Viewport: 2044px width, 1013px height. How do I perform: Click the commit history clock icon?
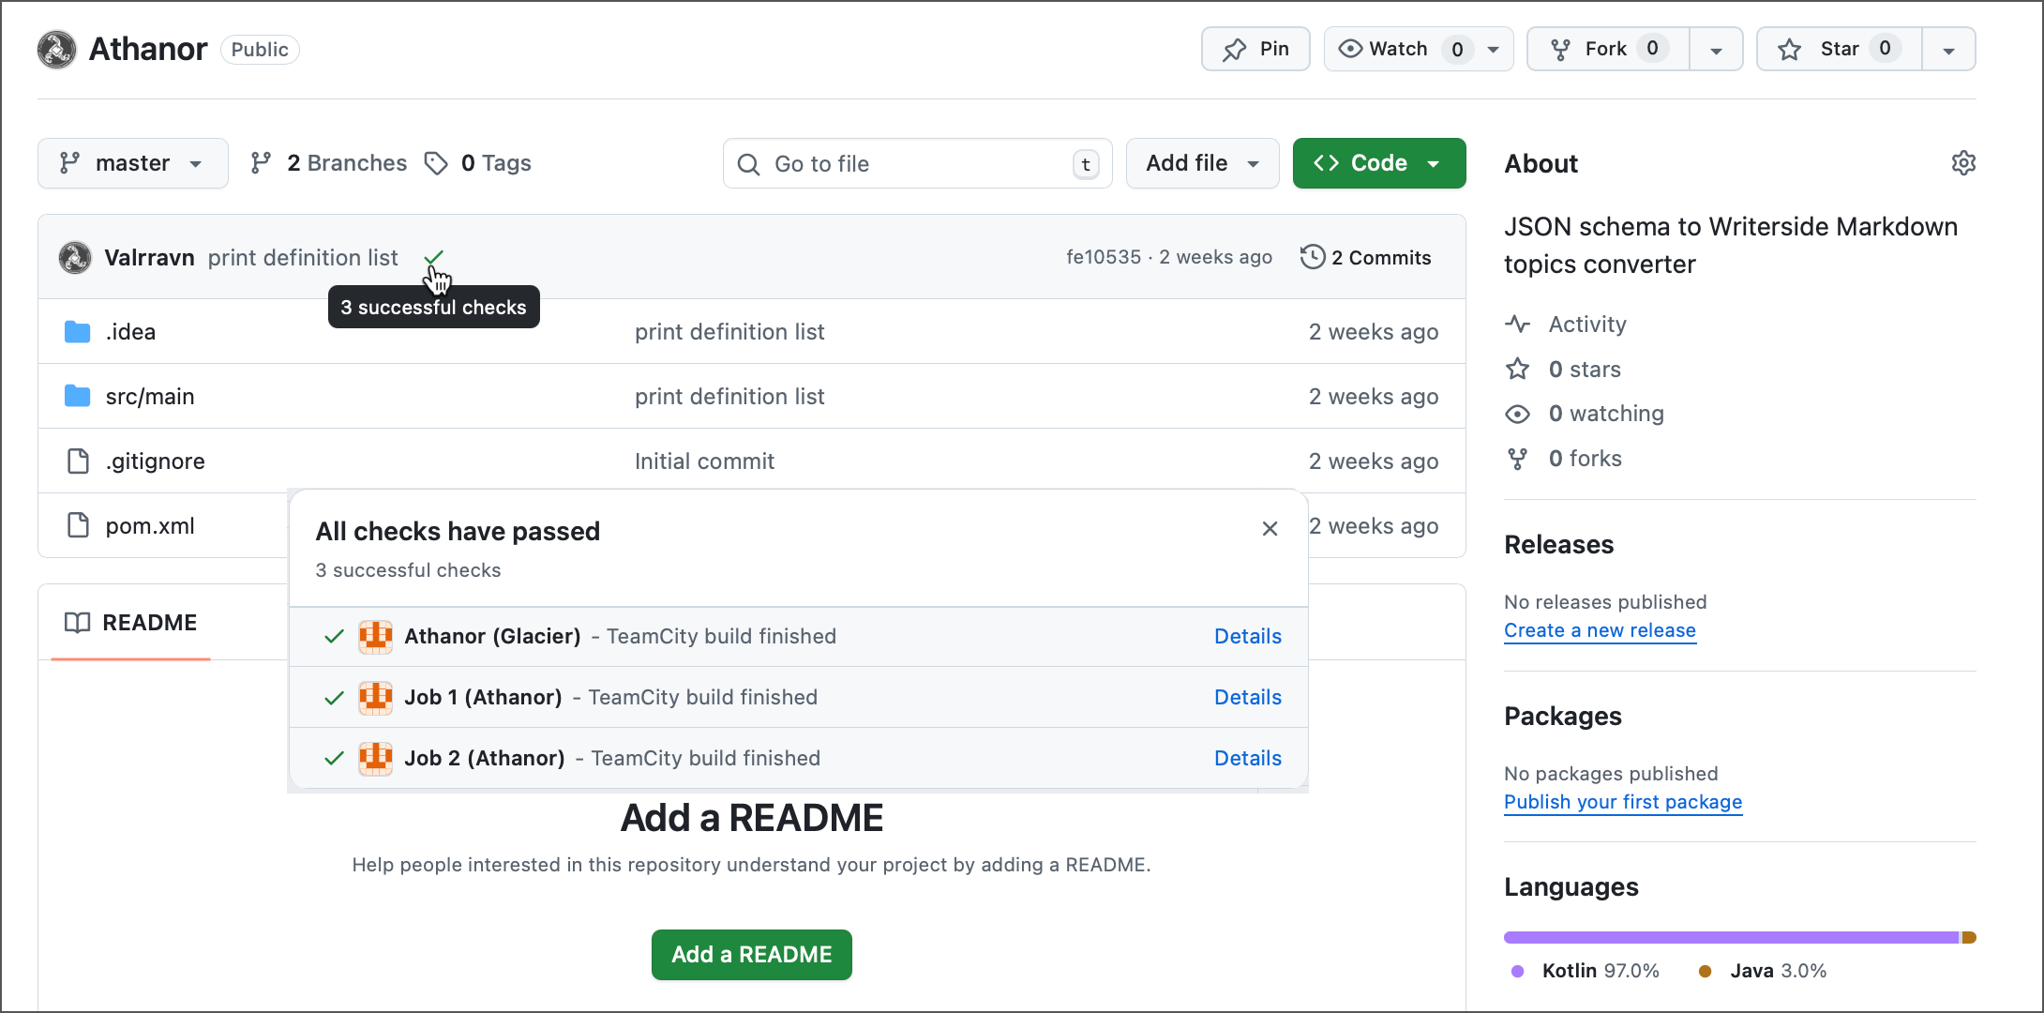[x=1312, y=256]
